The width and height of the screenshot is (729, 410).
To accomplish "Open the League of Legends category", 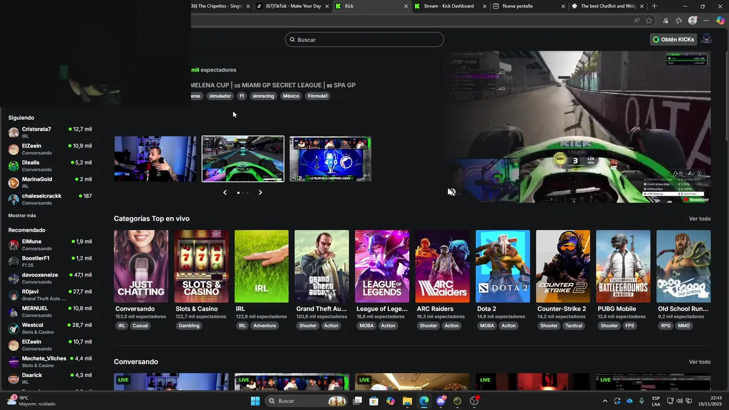I will click(x=382, y=266).
